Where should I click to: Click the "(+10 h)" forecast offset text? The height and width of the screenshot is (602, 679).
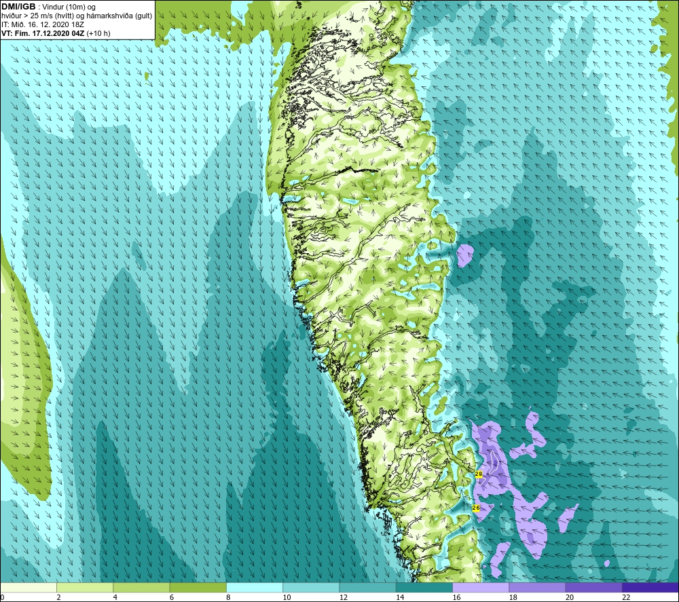(x=98, y=33)
